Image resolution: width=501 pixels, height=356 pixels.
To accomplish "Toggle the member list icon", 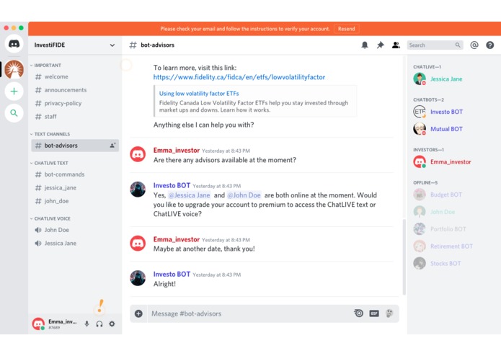I will pyautogui.click(x=396, y=45).
